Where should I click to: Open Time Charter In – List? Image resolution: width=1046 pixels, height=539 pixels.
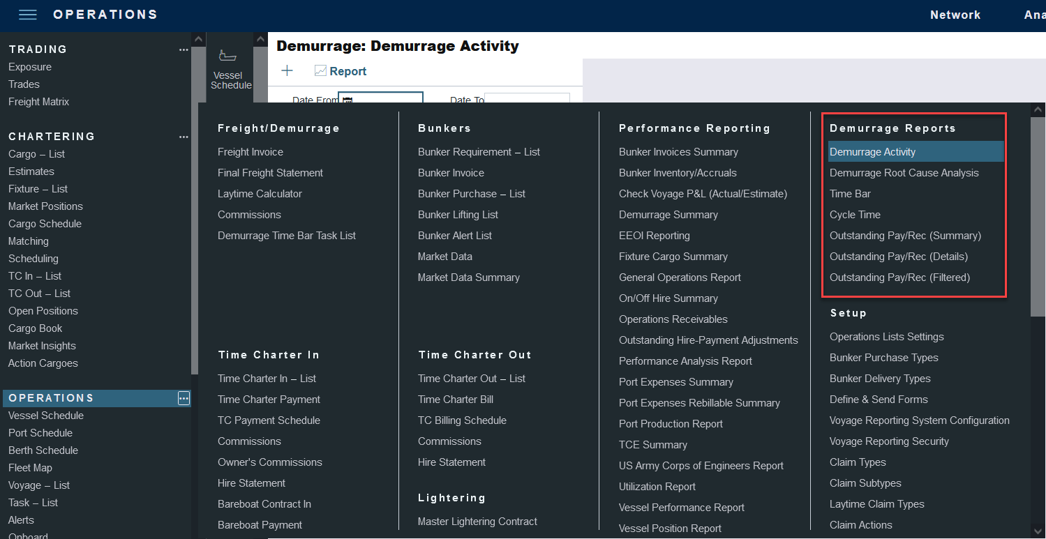tap(267, 379)
